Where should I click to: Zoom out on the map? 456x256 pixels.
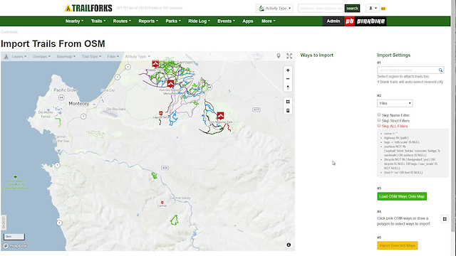(x=288, y=79)
